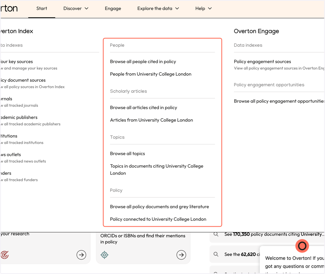Open the Funders index link
Image resolution: width=325 pixels, height=274 pixels.
[x=6, y=173]
